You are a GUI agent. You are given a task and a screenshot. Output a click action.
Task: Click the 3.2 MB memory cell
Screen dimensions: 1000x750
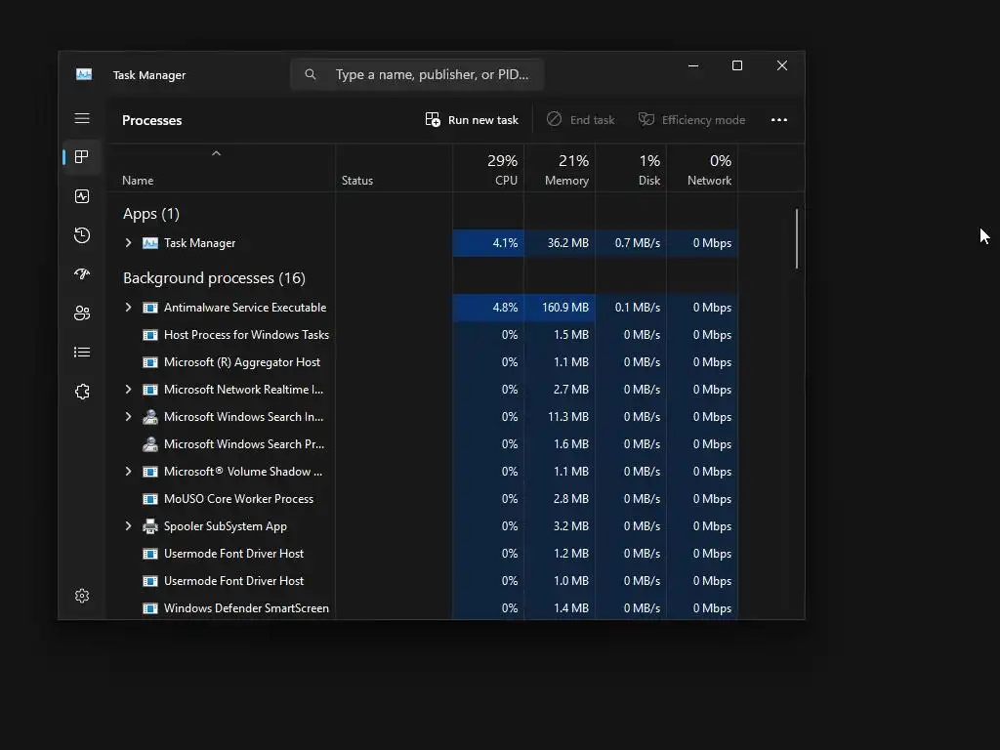[x=560, y=526]
